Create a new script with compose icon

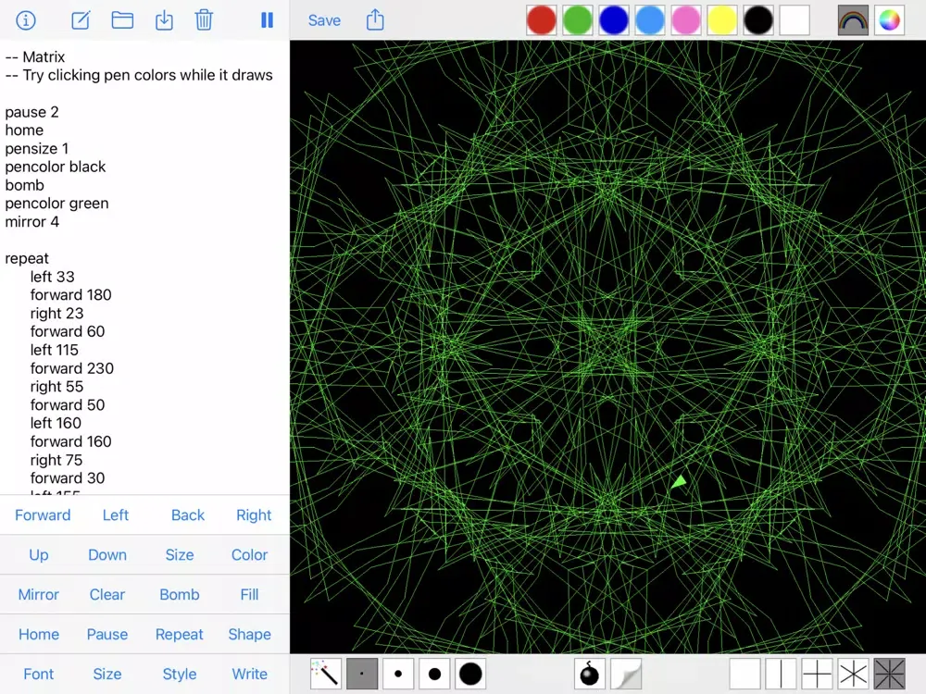point(81,20)
